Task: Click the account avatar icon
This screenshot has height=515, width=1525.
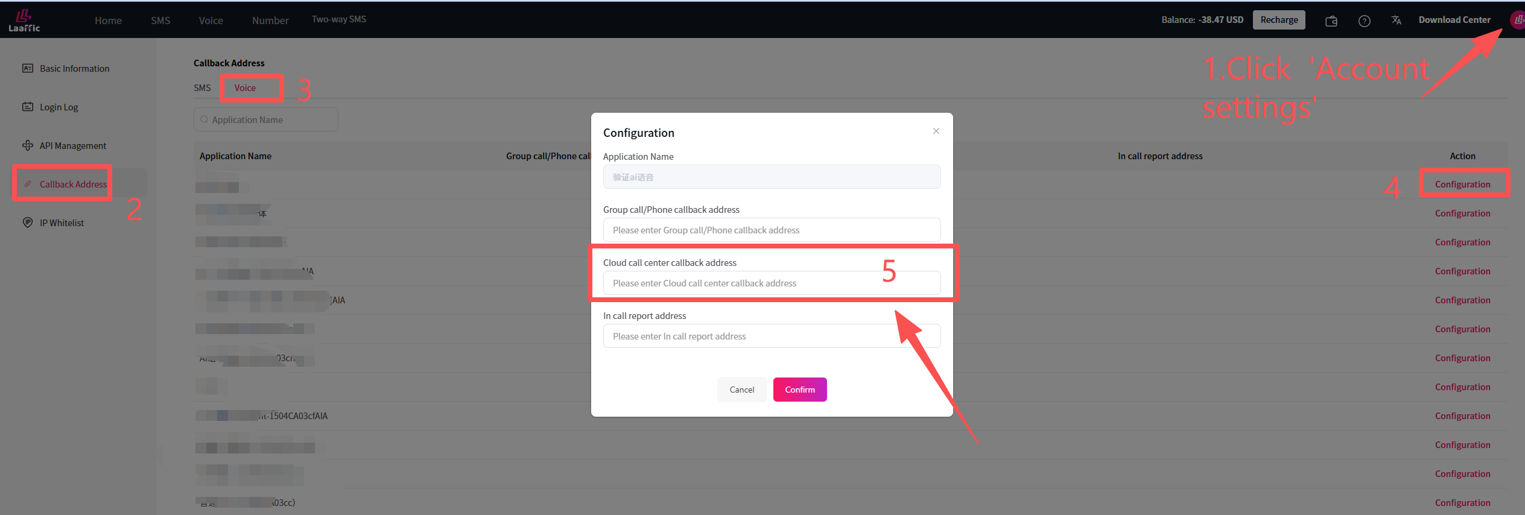Action: (1518, 20)
